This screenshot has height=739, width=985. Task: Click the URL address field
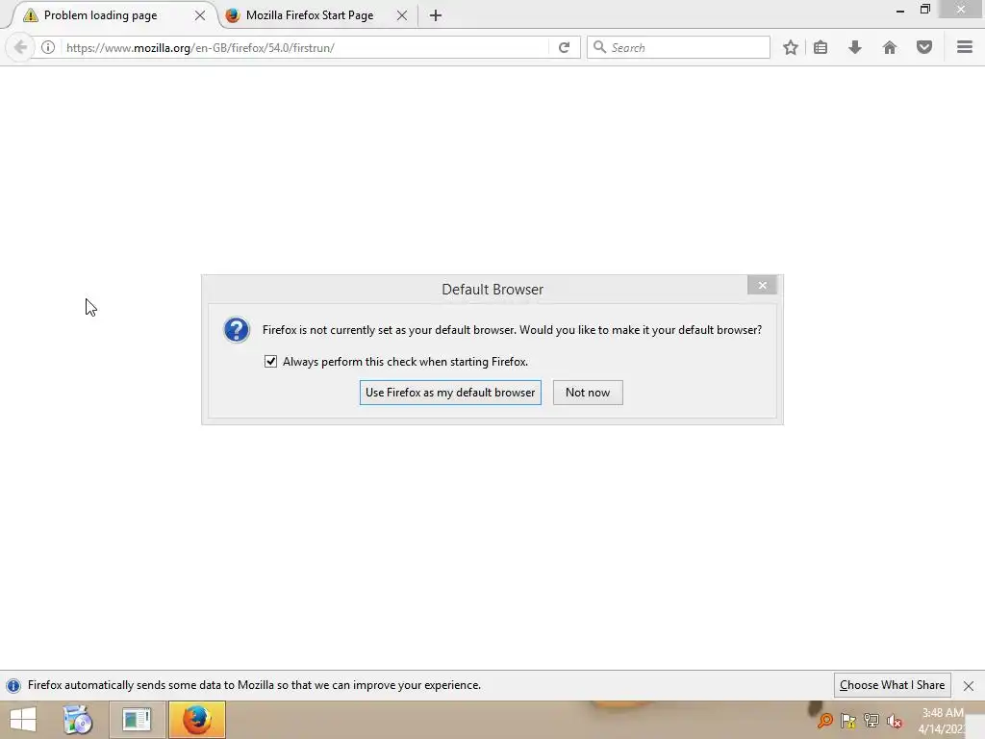click(305, 48)
